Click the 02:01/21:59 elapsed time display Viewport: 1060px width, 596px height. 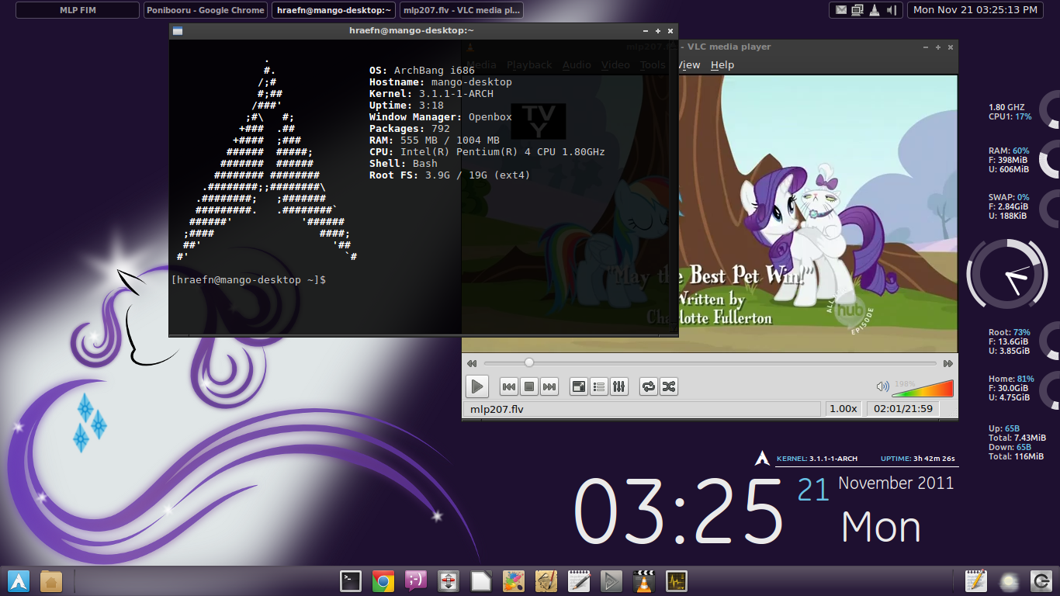click(x=903, y=408)
